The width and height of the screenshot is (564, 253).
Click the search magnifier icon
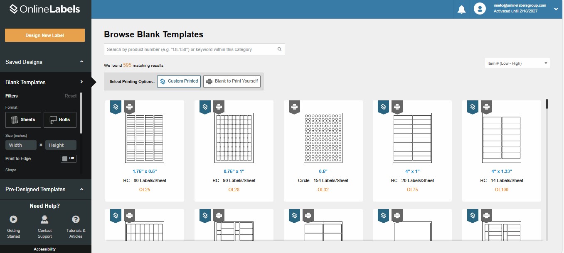(x=280, y=49)
